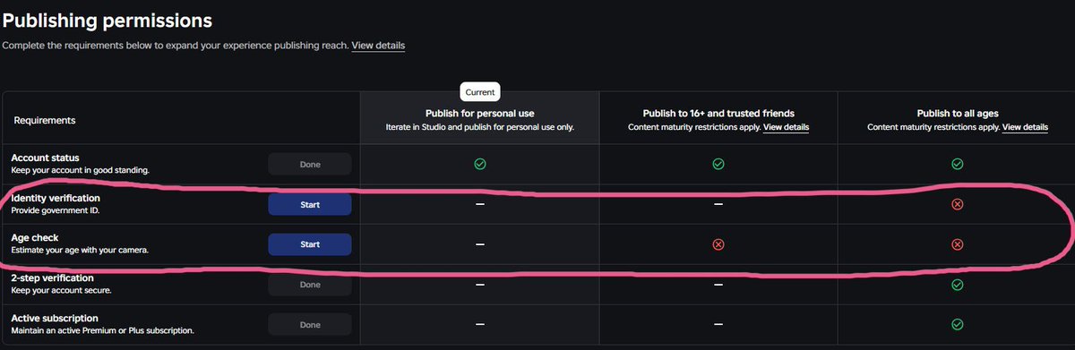Open View details link below page title
This screenshot has height=350, width=1075.
[378, 45]
